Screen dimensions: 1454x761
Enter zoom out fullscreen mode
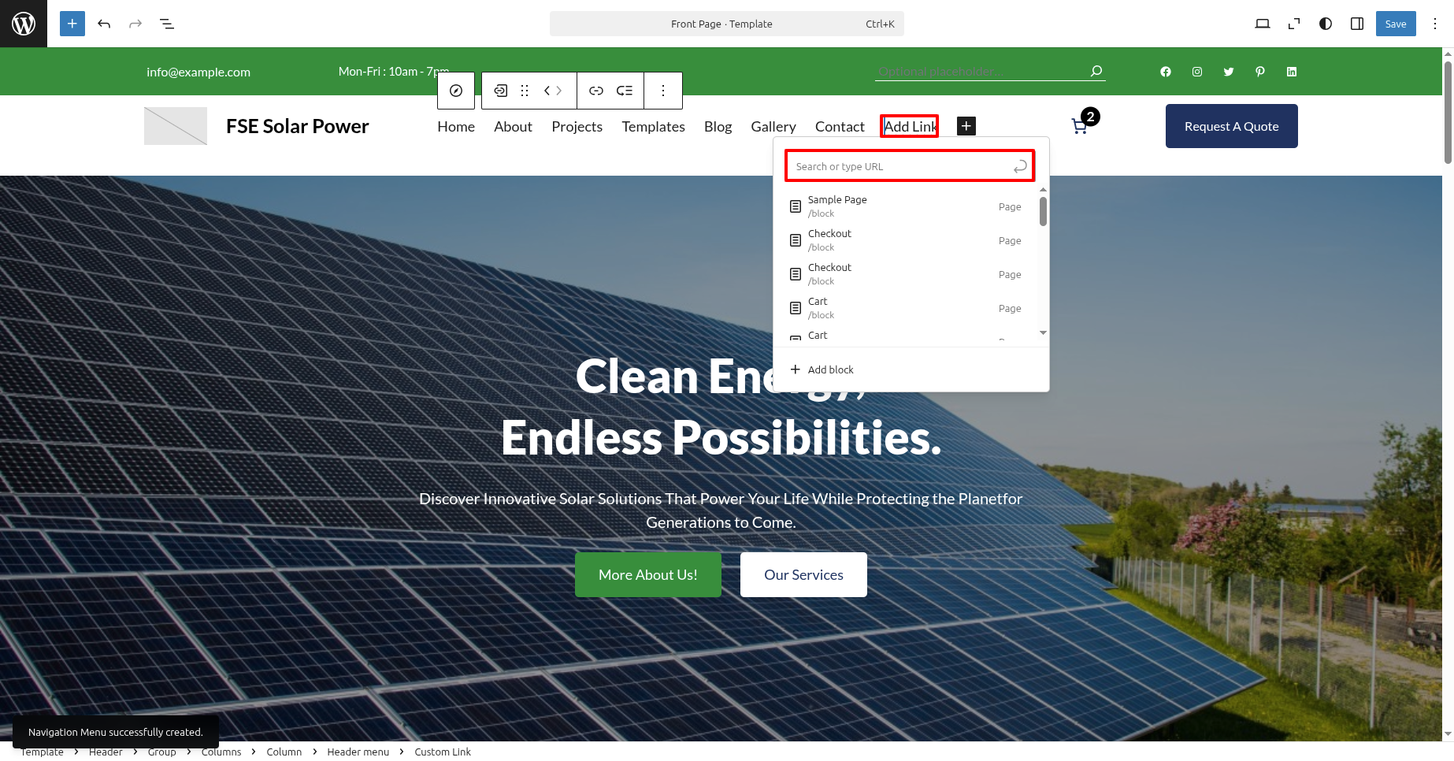[1294, 24]
